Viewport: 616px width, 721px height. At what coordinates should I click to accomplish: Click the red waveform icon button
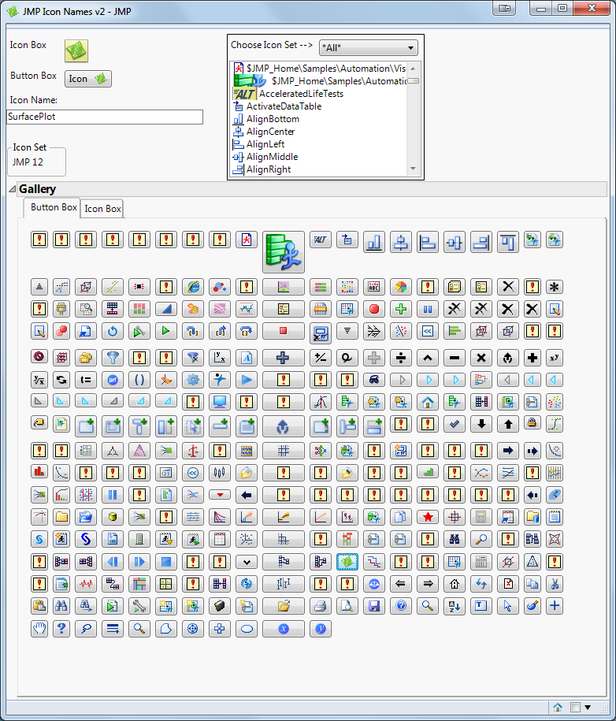click(x=86, y=584)
